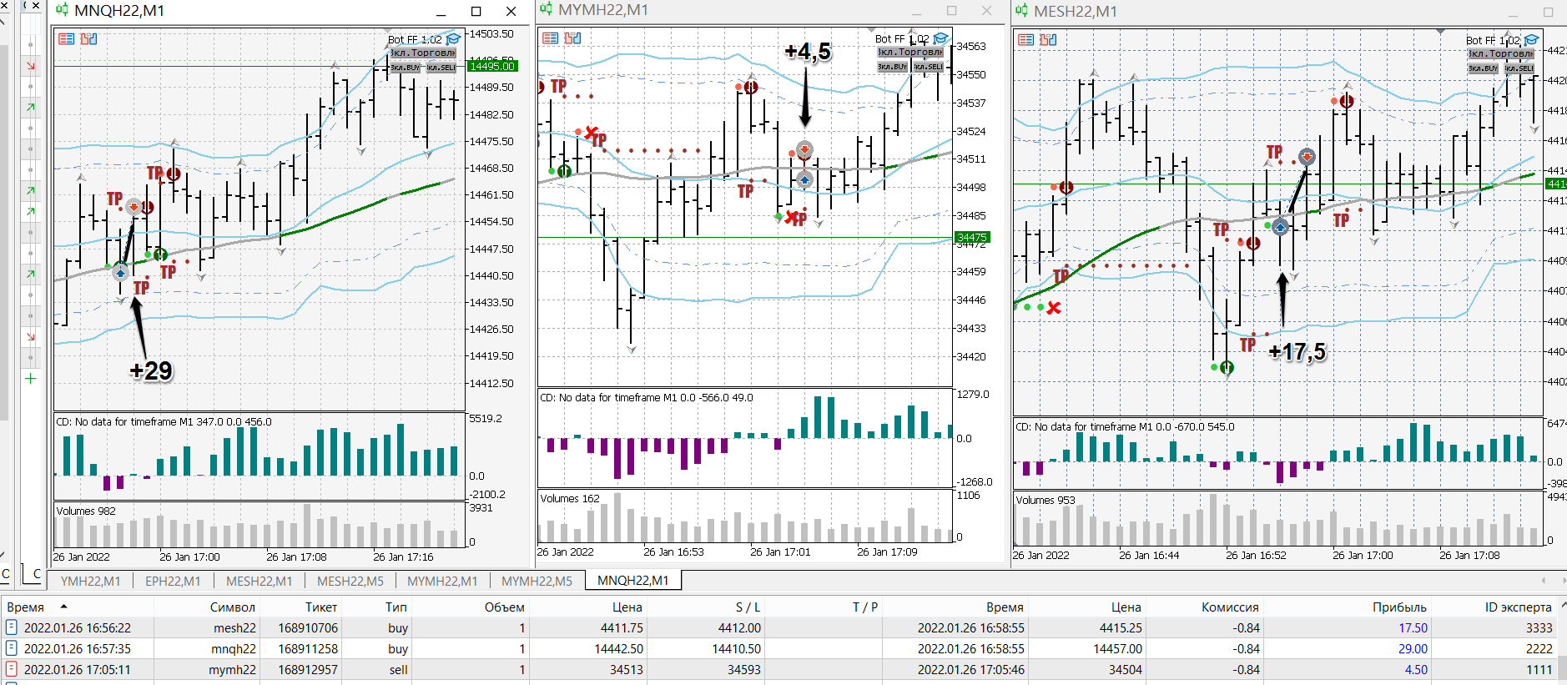
Task: Switch to the EPH22,M1 chart tab
Action: (x=173, y=581)
